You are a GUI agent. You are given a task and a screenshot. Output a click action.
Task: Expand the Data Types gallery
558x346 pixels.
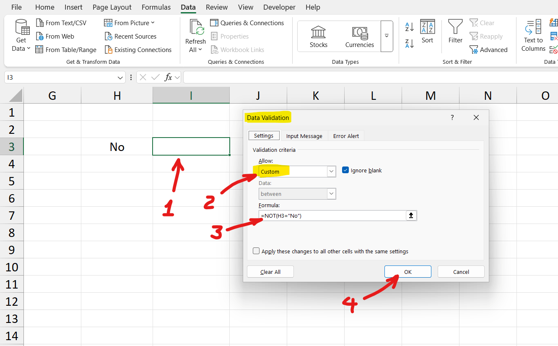point(387,36)
